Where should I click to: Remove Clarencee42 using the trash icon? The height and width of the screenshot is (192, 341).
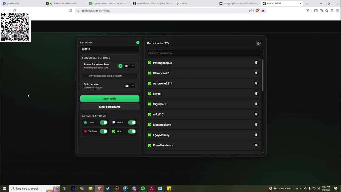pos(256,73)
